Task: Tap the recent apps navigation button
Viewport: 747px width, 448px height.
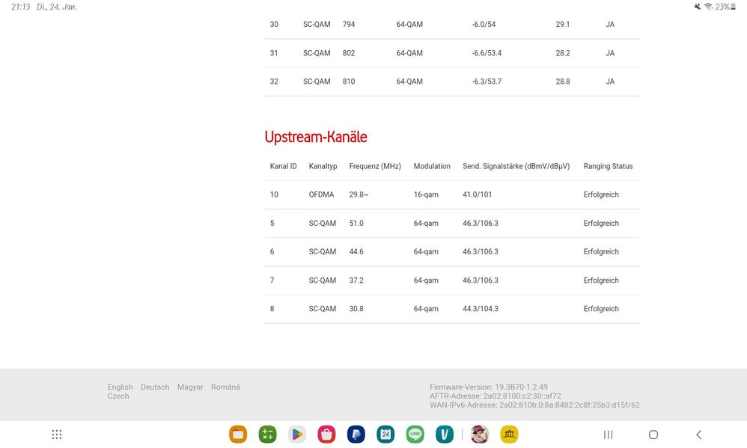Action: click(608, 435)
